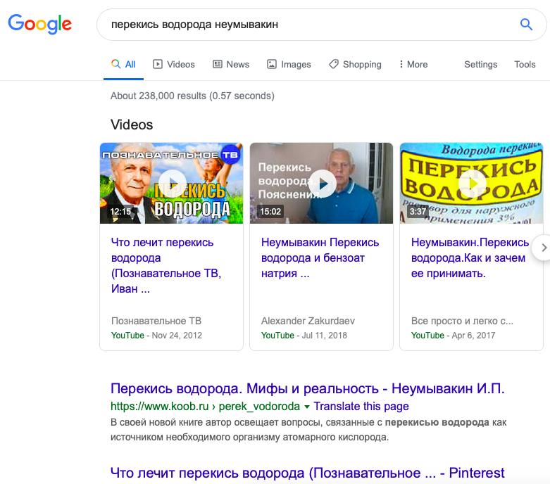Expand the koob.ru URL dropdown arrow

(307, 407)
